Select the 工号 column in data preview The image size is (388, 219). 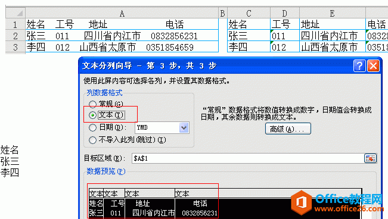(114, 204)
